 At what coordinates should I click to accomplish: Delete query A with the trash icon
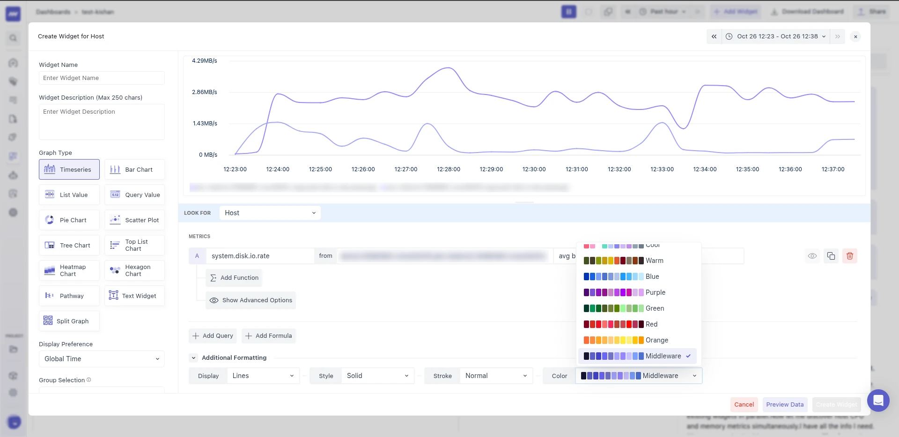pos(850,256)
